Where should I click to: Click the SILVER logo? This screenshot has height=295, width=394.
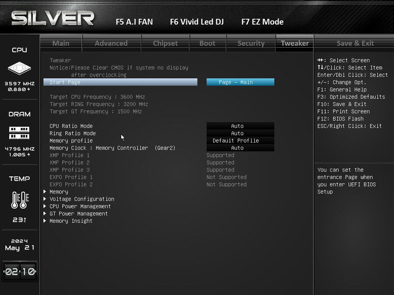click(53, 18)
